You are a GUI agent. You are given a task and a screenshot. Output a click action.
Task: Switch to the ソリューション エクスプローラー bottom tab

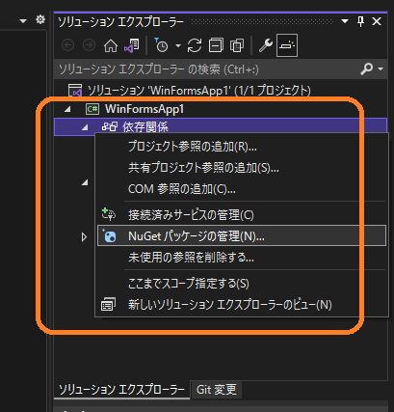coord(121,390)
